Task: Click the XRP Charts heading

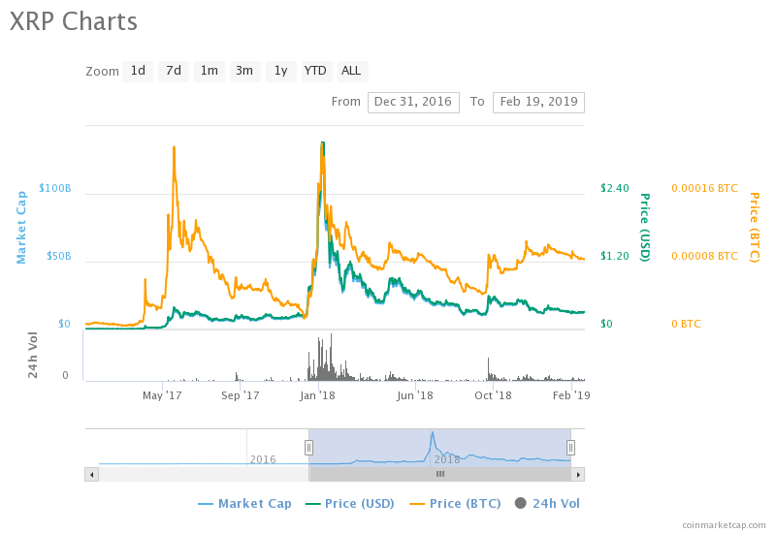Action: pyautogui.click(x=74, y=21)
